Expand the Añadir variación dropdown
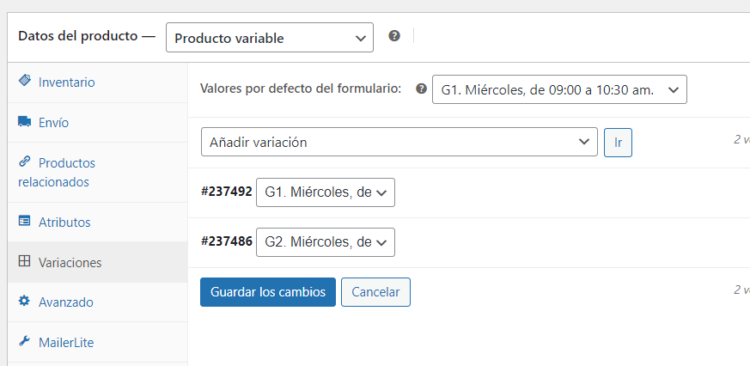Viewport: 750px width, 366px height. (x=399, y=142)
